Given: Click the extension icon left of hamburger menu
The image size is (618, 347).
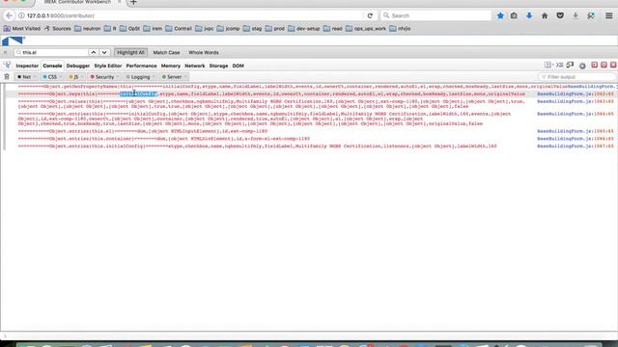Looking at the screenshot, I should 591,15.
